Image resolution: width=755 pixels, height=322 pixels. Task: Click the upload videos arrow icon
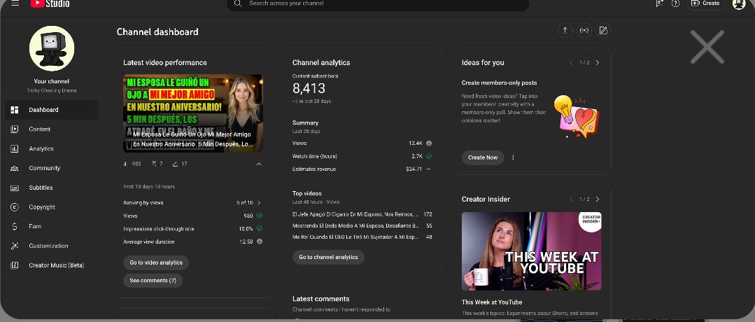coord(565,31)
